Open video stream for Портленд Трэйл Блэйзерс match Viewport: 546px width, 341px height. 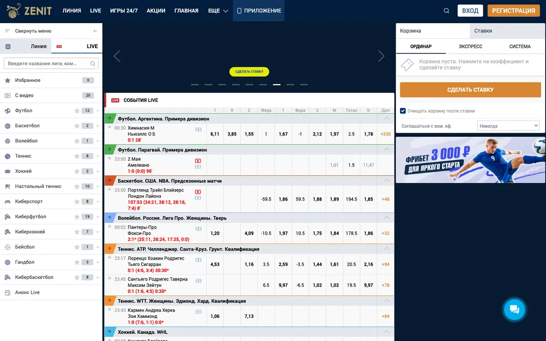tap(198, 192)
